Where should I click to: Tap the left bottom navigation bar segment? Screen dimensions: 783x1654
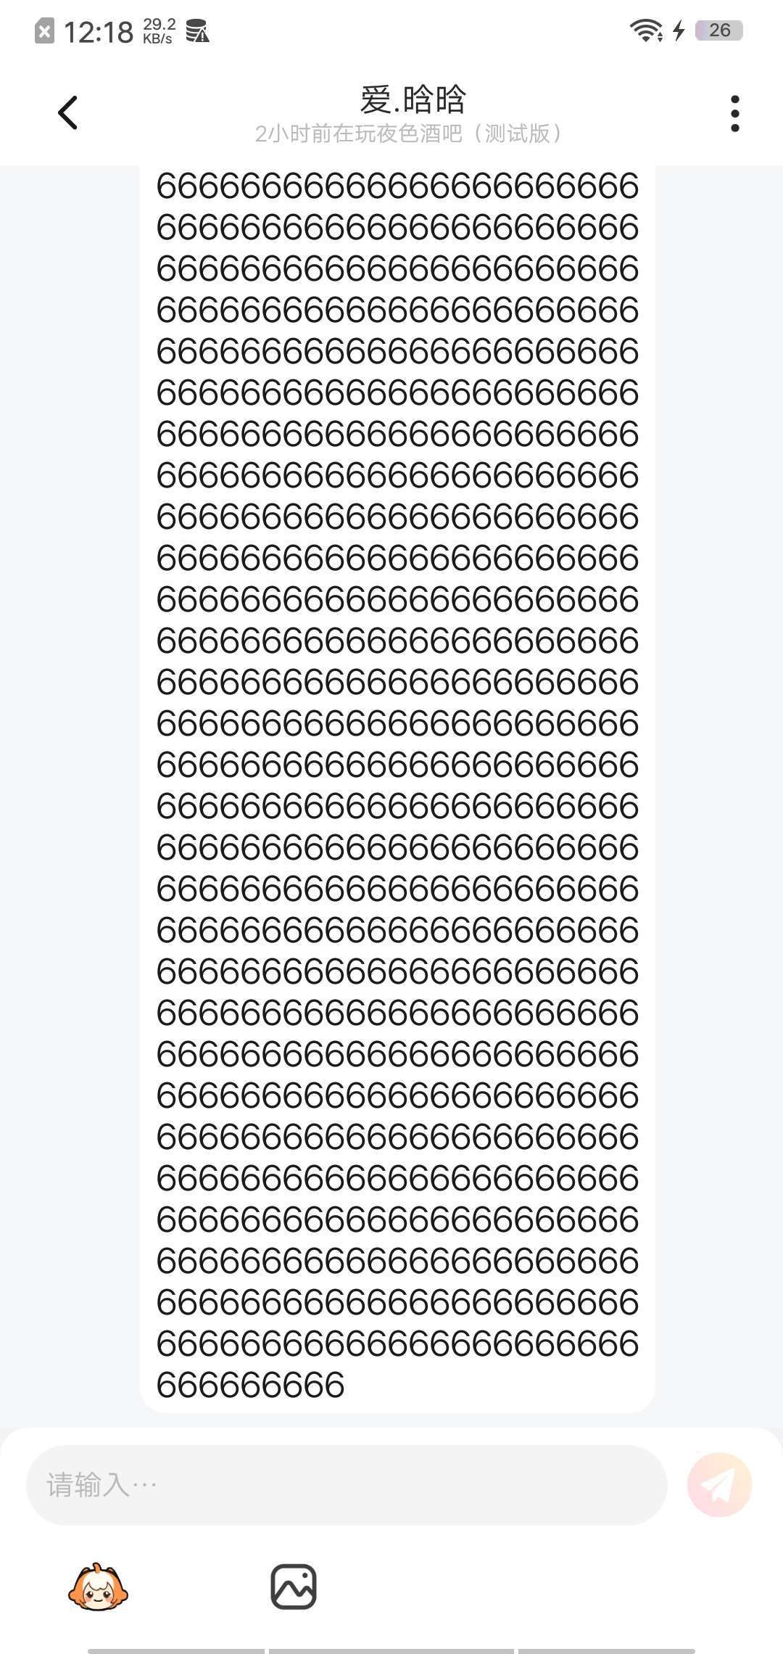(x=176, y=1650)
